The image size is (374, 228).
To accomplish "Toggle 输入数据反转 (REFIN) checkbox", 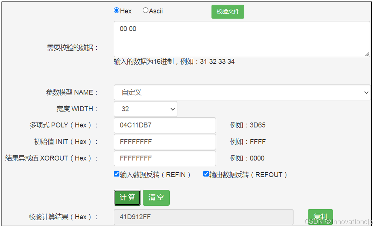I will [x=116, y=174].
